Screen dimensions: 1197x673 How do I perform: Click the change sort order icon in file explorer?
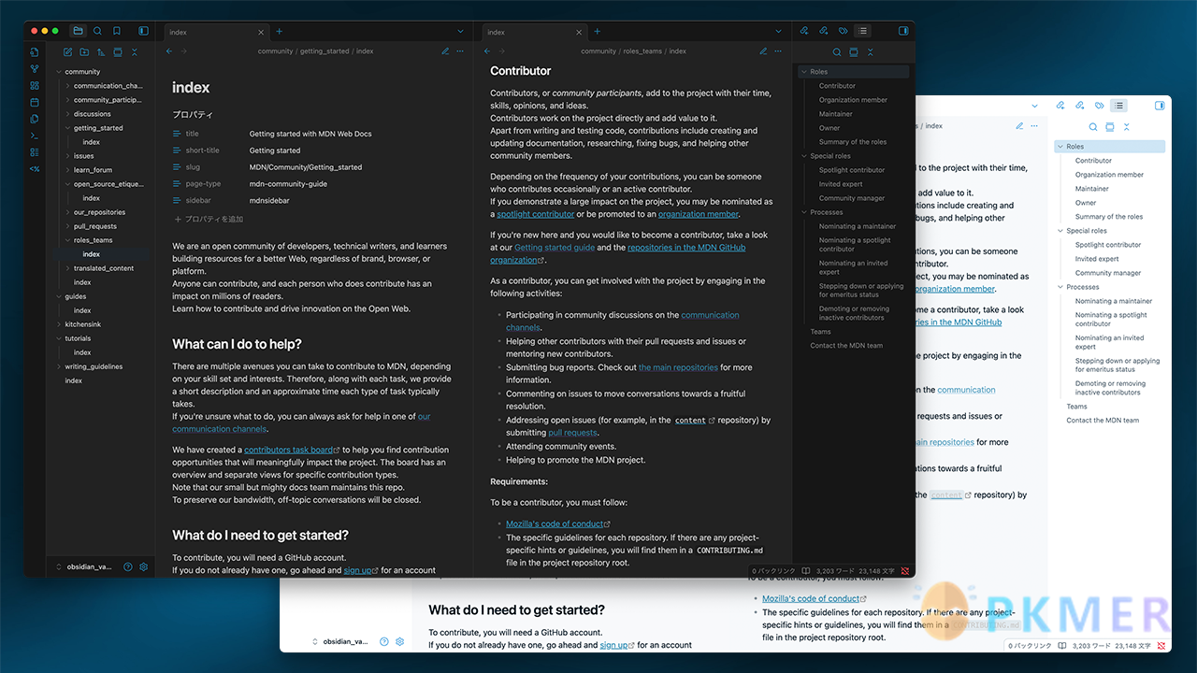(101, 52)
